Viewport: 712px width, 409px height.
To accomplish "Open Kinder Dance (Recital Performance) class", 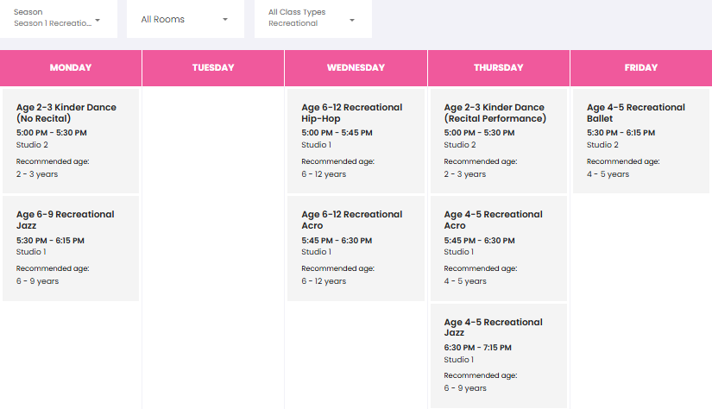I will (499, 141).
